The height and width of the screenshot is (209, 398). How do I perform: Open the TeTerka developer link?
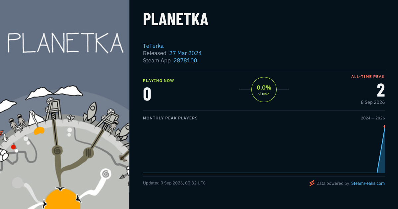point(153,46)
